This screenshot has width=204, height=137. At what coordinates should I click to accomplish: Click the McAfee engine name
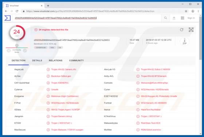pyautogui.click(x=108, y=130)
